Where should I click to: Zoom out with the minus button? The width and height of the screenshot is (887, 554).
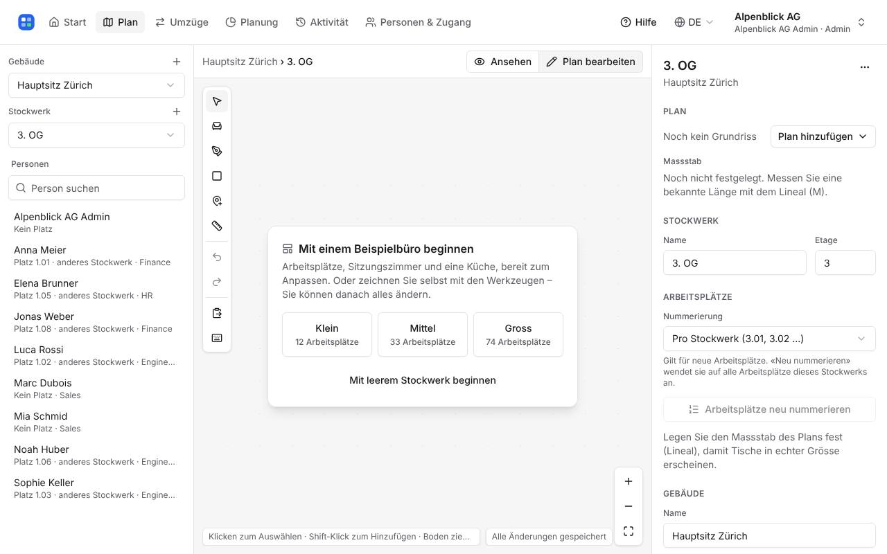(629, 506)
